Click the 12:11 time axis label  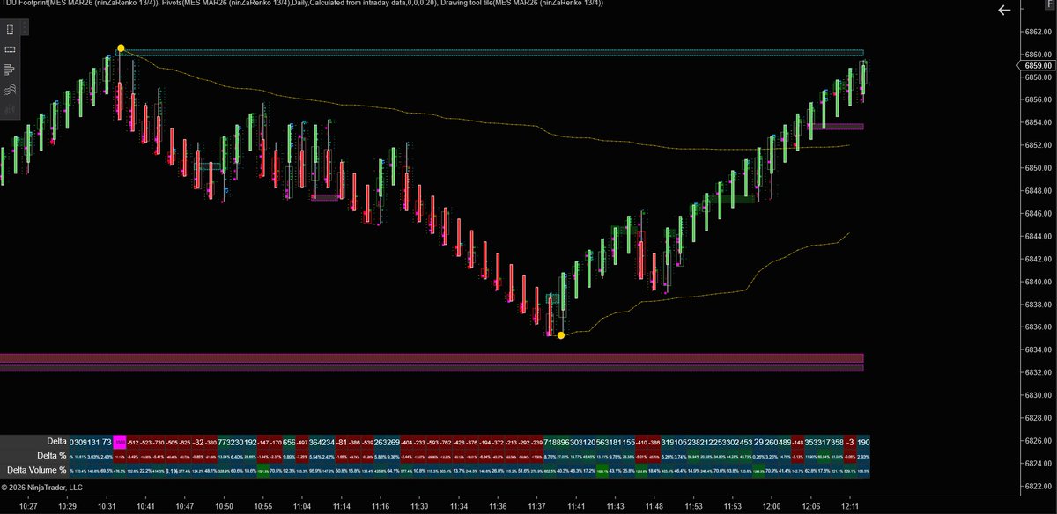click(x=850, y=507)
